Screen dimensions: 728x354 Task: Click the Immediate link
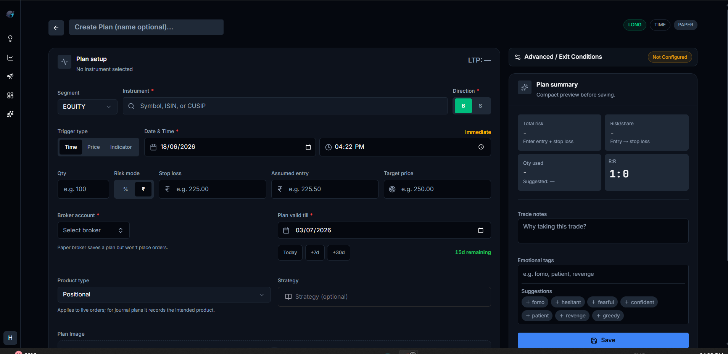478,132
